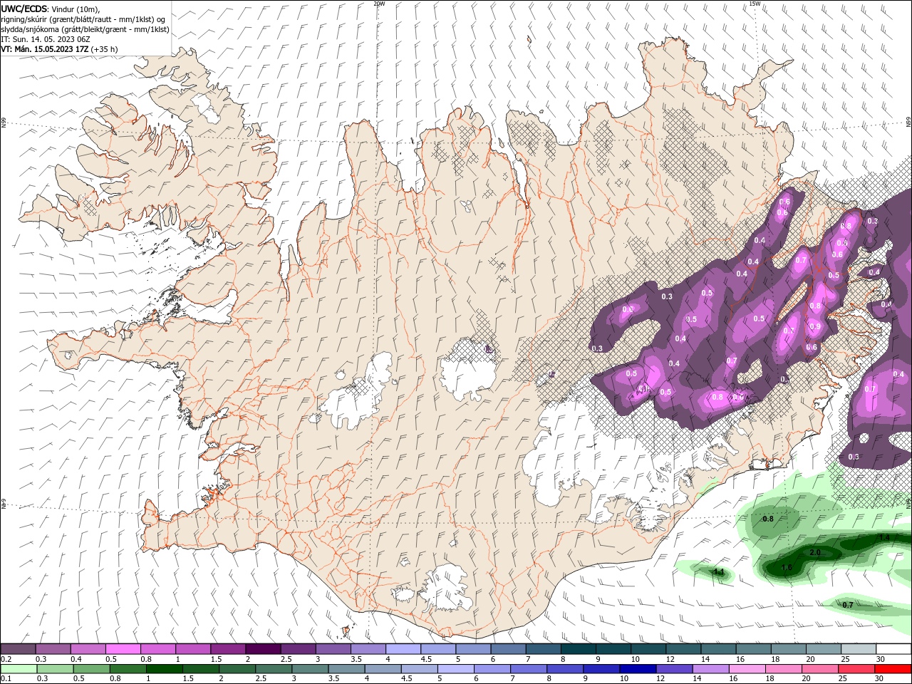Click the '(+35 h)' forecast offset text

(x=105, y=49)
